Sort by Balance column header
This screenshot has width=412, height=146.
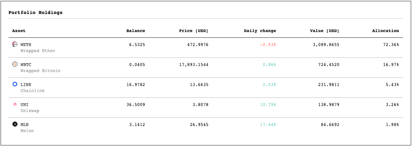tap(136, 31)
